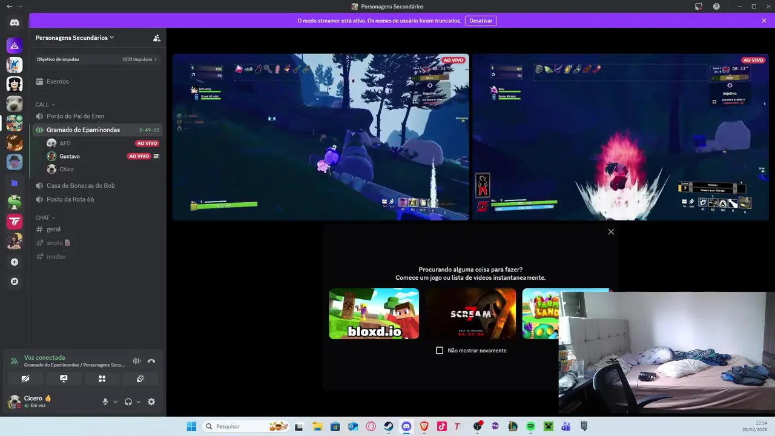Open Opera GX from the taskbar
The image size is (775, 436).
371,426
